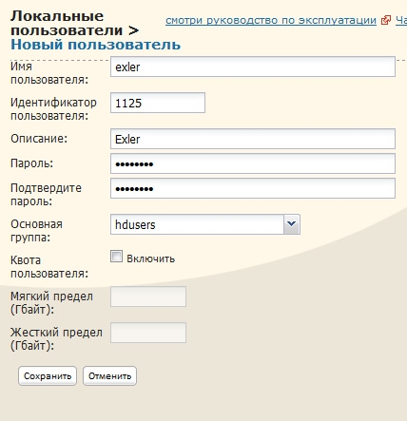Screen dimensions: 407x421
Task: Click the disabled «Жесткий предел (Гбайт)» field
Action: [148, 333]
